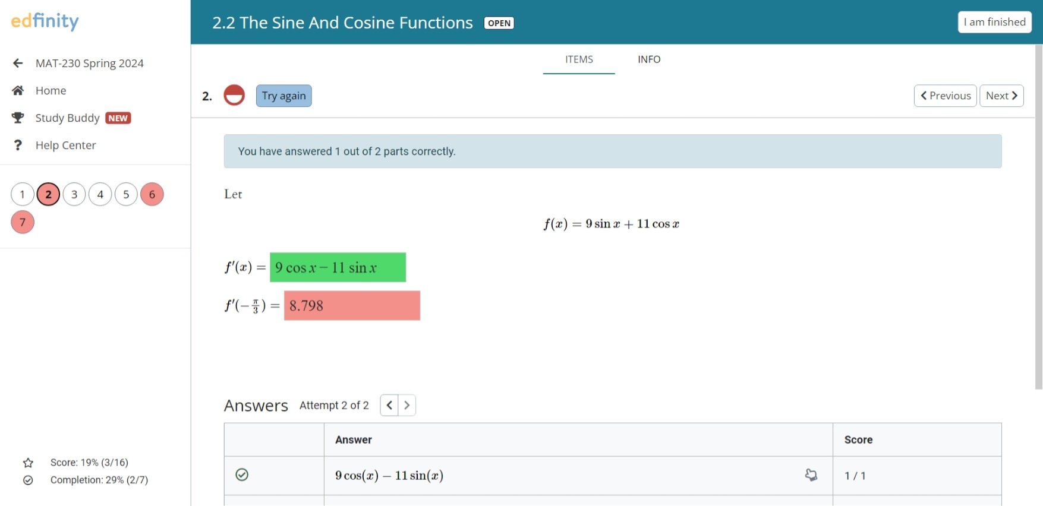Screen dimensions: 1043x506
Task: Show the next attempt with right chevron
Action: click(407, 405)
